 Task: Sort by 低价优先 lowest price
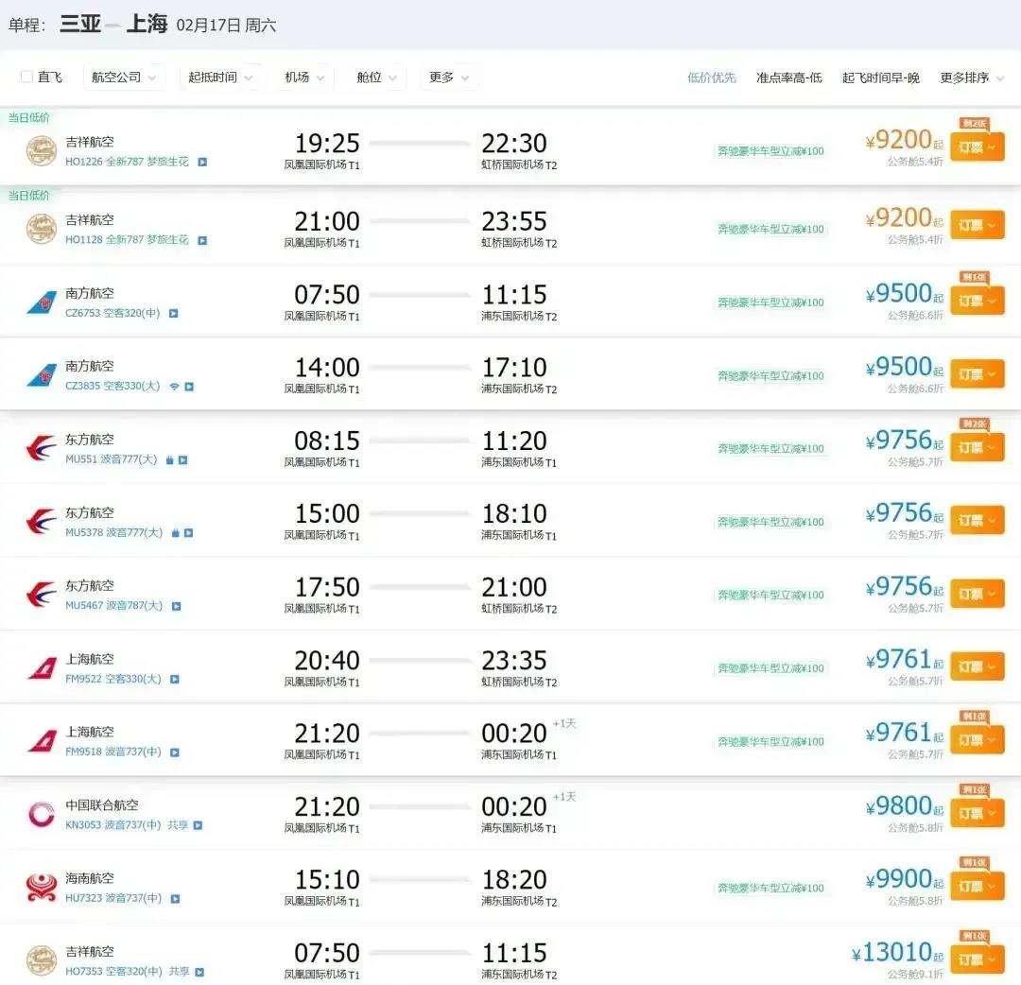point(711,78)
